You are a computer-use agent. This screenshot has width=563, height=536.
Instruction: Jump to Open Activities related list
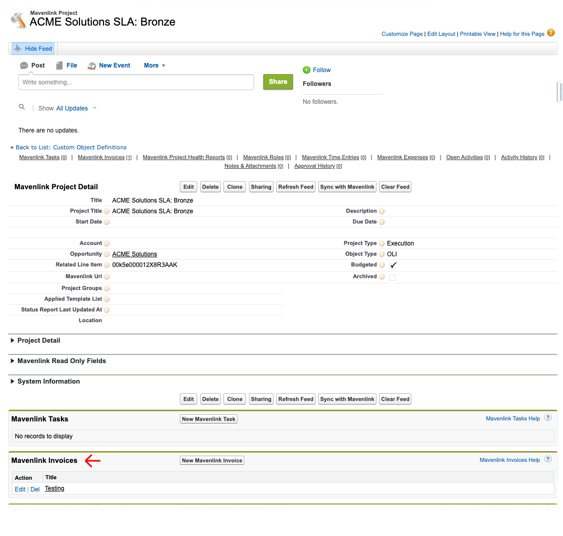click(465, 158)
